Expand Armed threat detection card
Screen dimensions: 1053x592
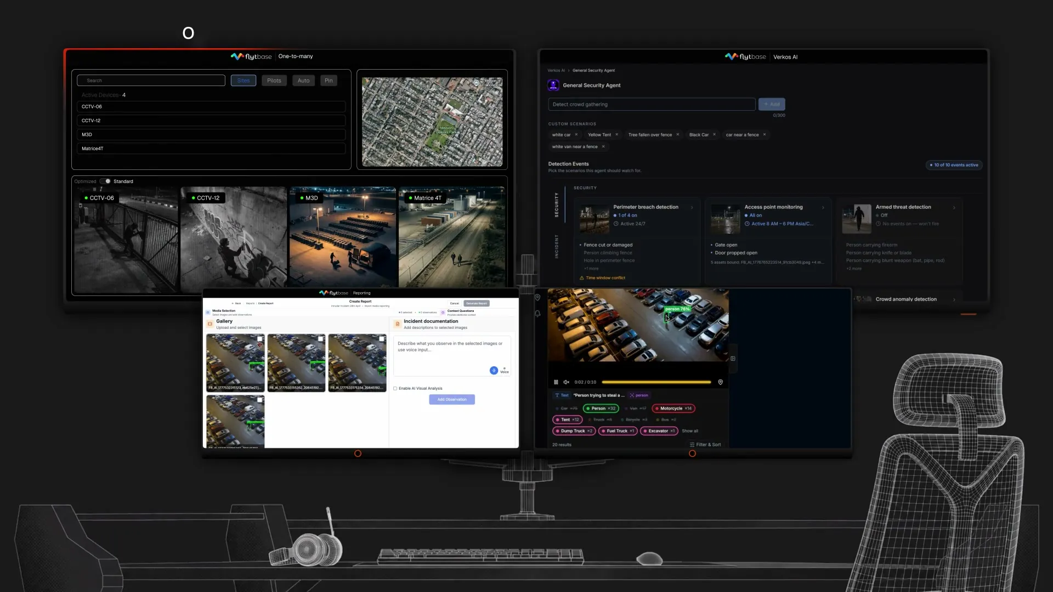(x=954, y=208)
